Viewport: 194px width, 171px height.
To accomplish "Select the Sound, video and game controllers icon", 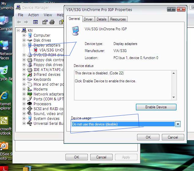I will [30, 113].
